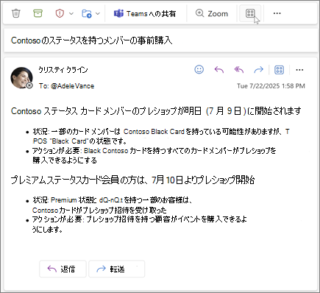Share to Teams via Teams への共有
Image resolution: width=320 pixels, height=293 pixels.
point(145,13)
